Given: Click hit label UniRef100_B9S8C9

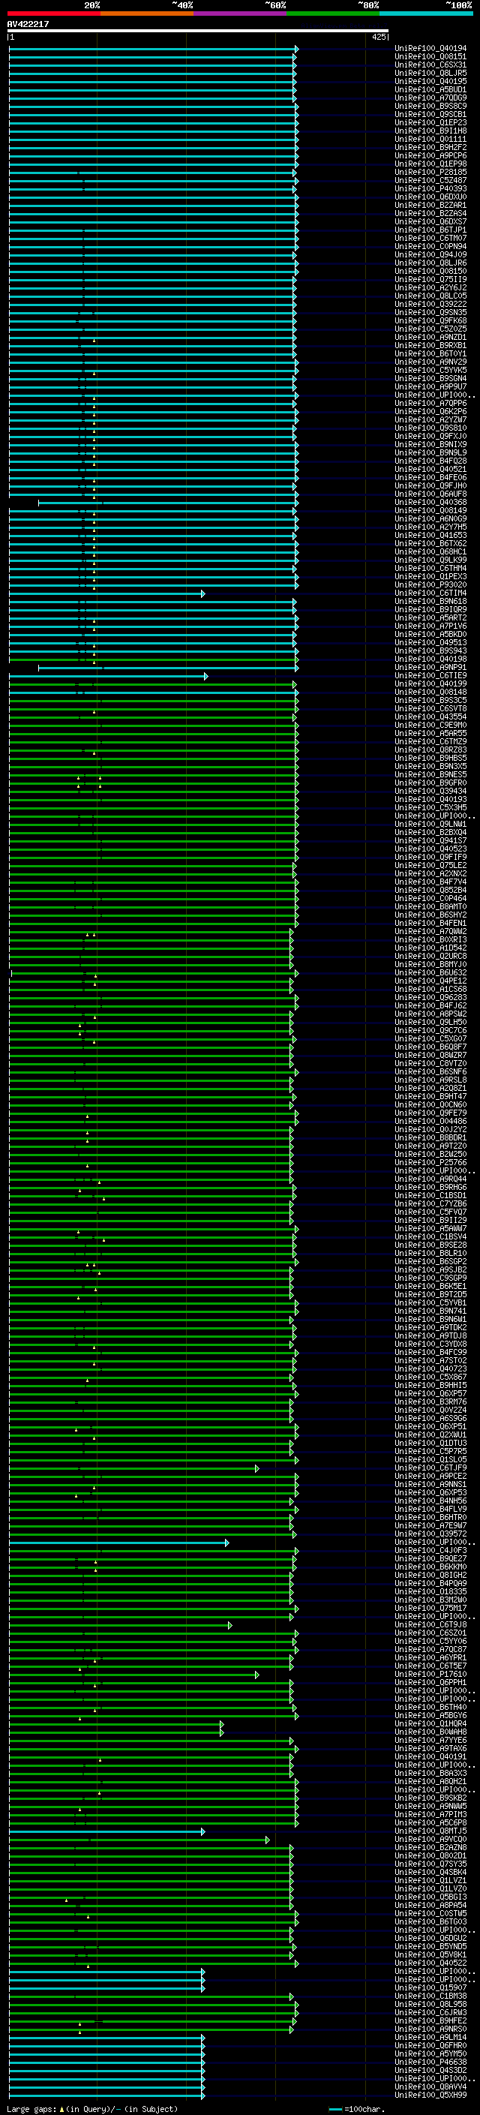Looking at the screenshot, I should (x=430, y=106).
